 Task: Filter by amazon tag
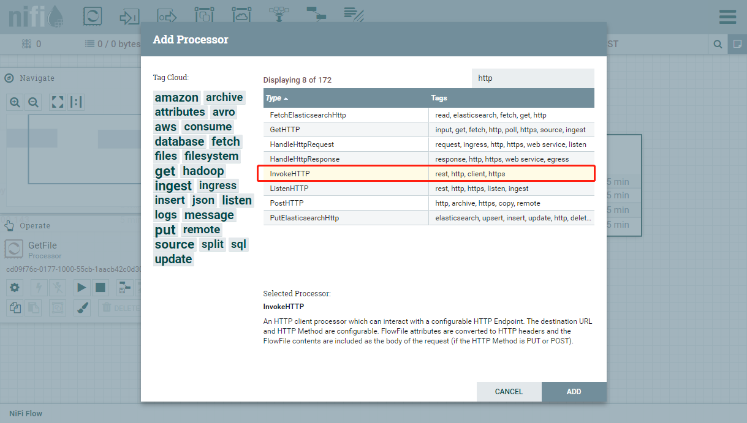click(x=176, y=97)
